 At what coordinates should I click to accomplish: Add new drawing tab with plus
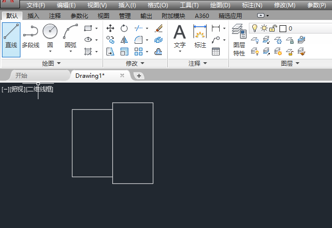(x=139, y=76)
